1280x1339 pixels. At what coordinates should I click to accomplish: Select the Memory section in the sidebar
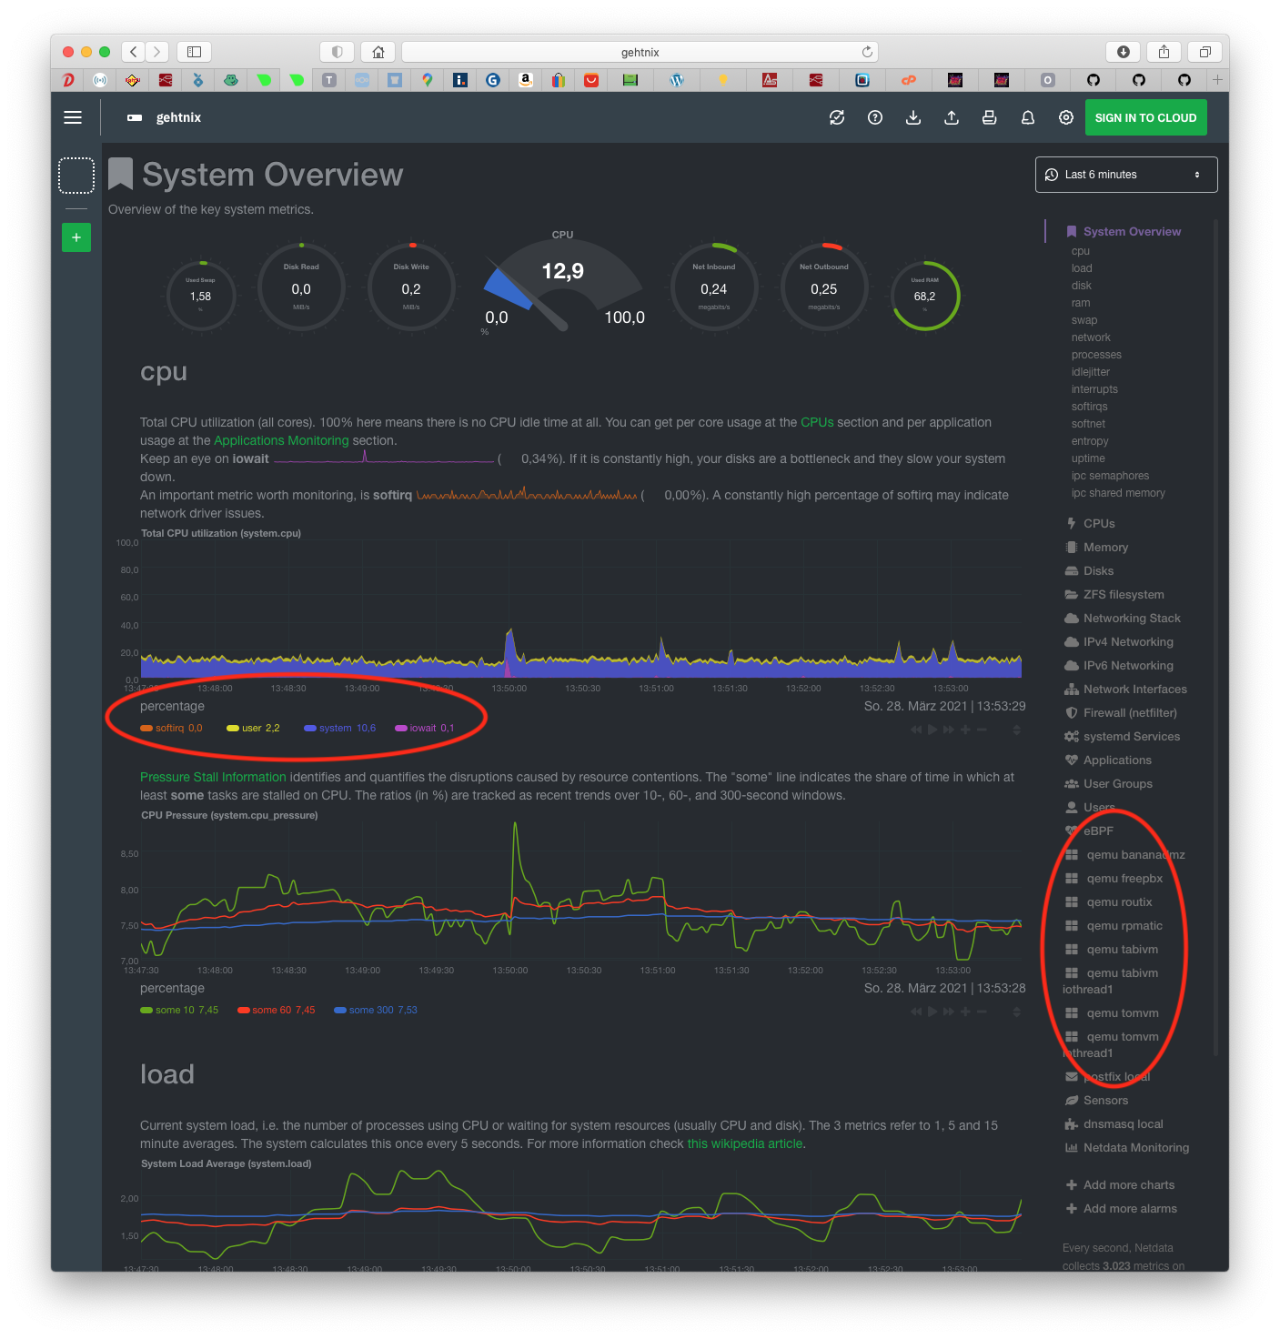(x=1104, y=547)
